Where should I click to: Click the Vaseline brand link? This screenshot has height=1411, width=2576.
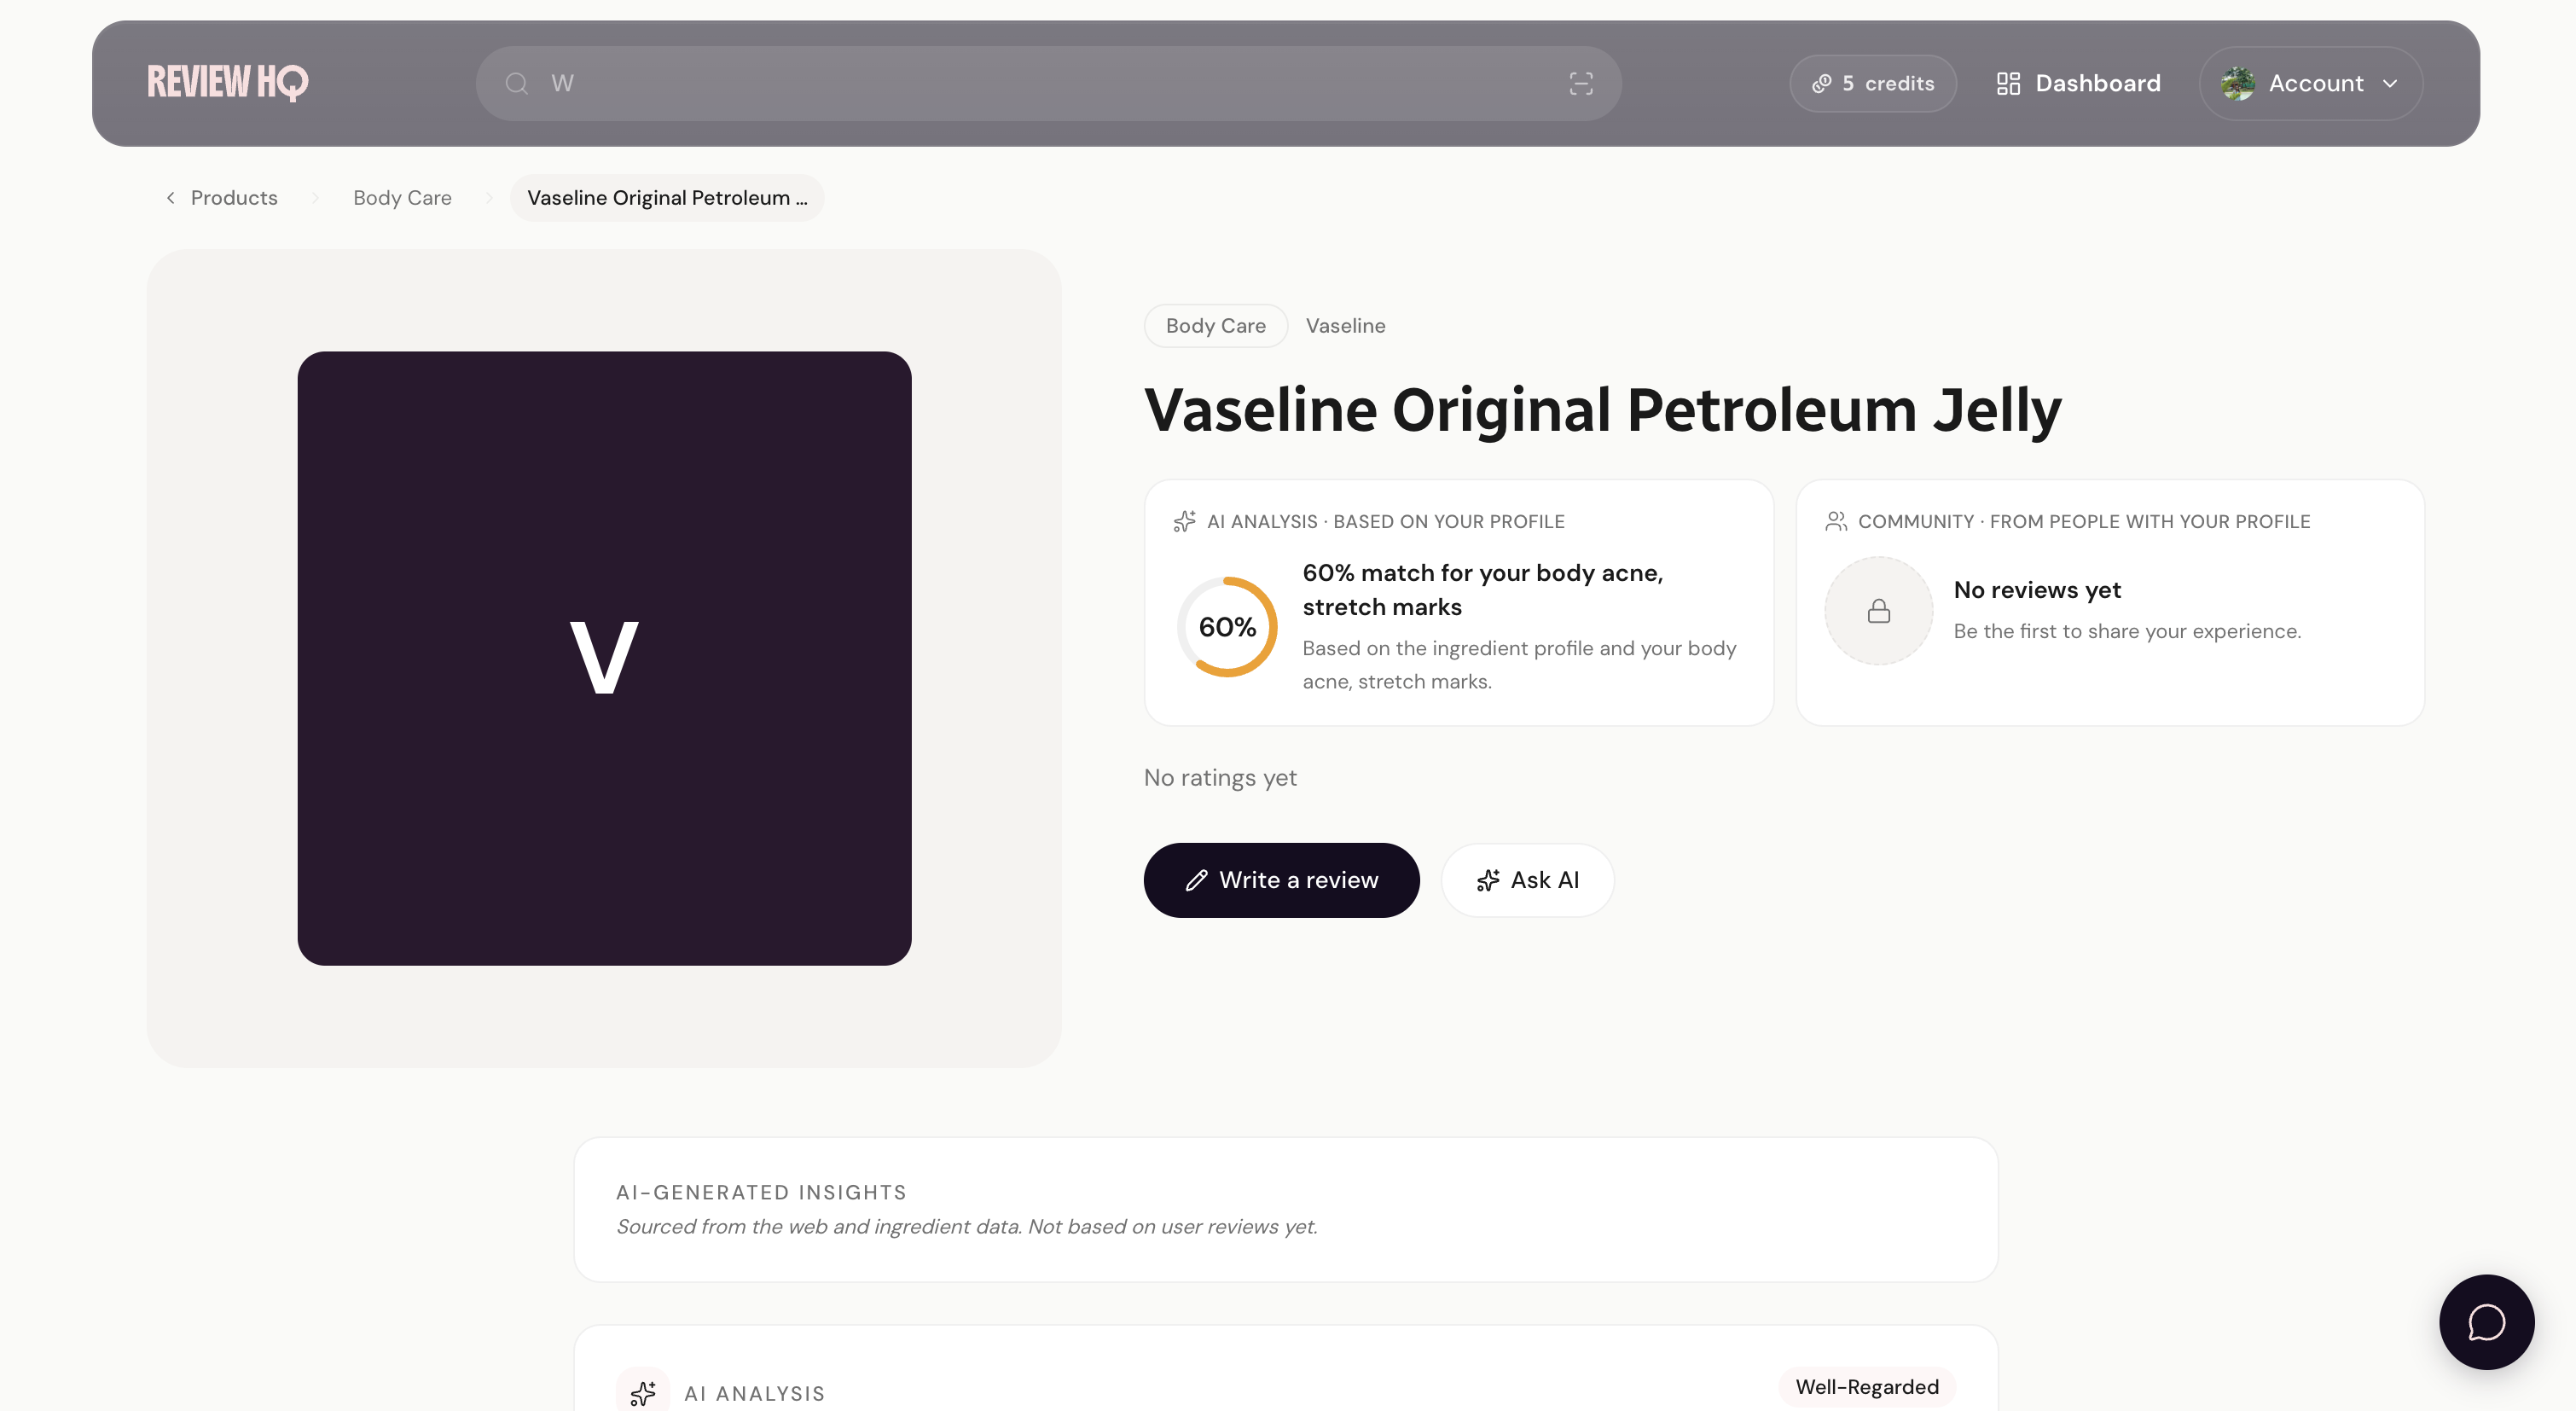click(x=1345, y=326)
